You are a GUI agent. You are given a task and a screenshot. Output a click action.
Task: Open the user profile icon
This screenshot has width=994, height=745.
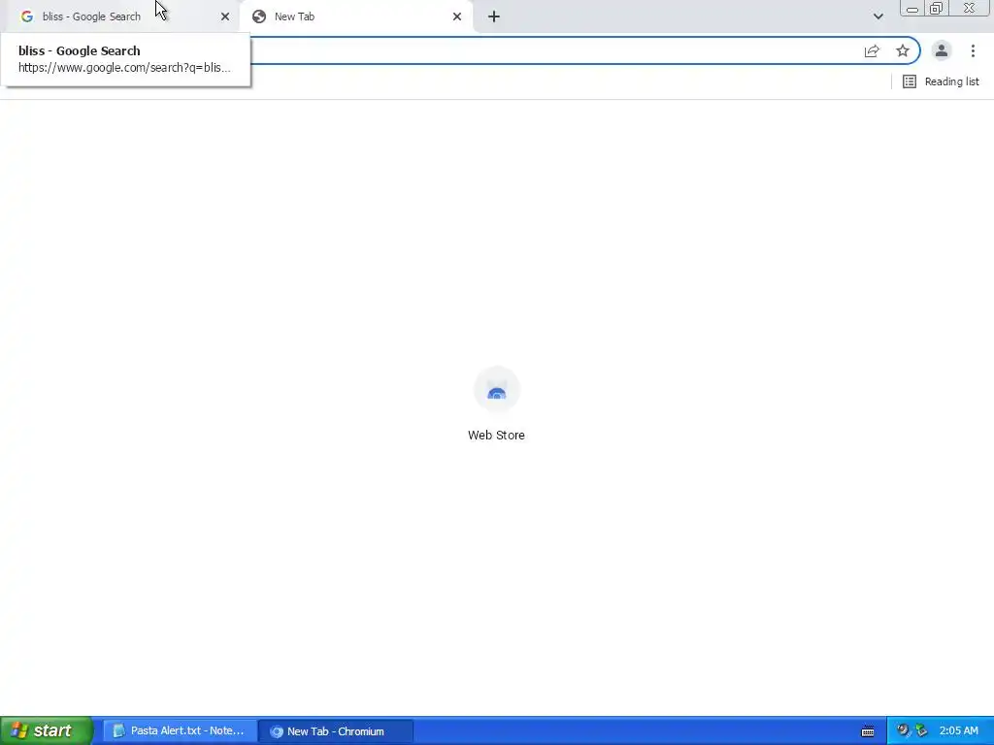click(x=942, y=50)
